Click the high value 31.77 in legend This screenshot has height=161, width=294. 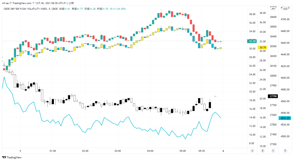point(80,9)
